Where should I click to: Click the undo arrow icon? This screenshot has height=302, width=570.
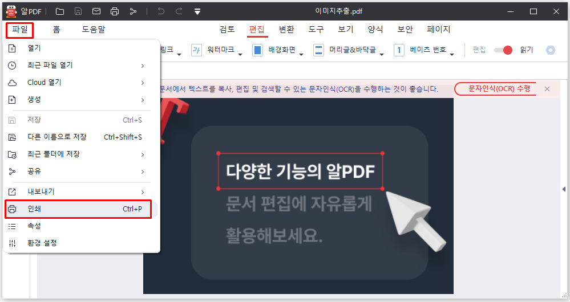(x=161, y=11)
